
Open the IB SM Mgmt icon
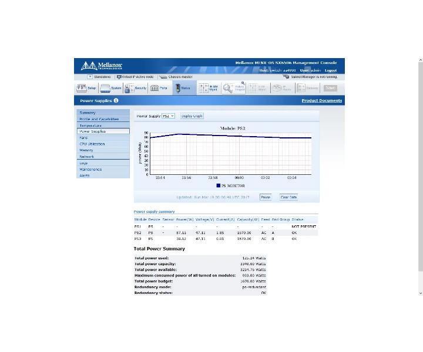[207, 88]
